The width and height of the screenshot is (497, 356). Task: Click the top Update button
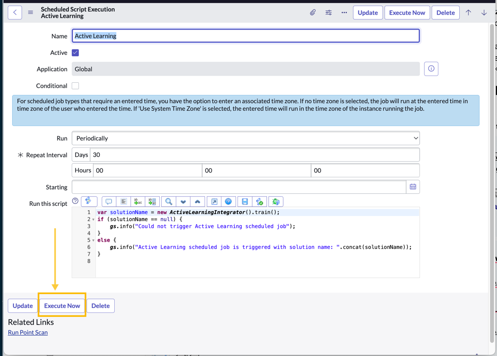coord(368,13)
